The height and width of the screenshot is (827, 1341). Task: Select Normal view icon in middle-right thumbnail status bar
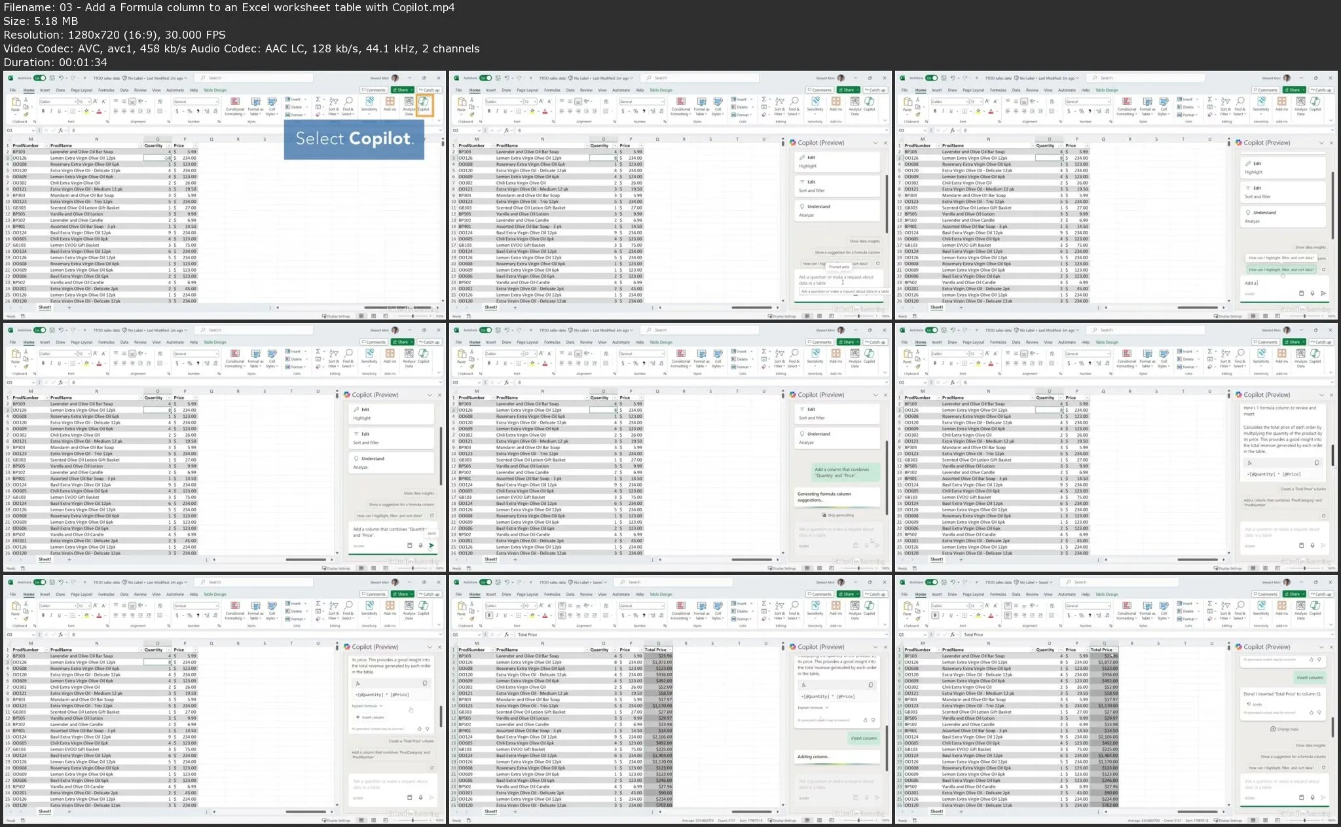1253,568
